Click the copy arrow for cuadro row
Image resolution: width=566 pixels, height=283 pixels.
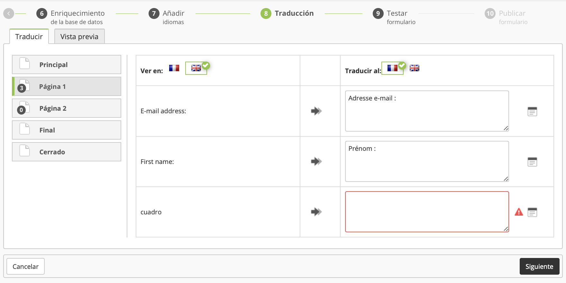coord(316,212)
